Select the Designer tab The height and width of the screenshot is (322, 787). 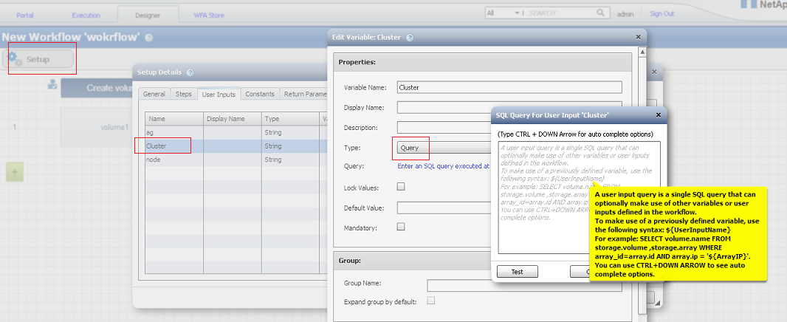pyautogui.click(x=148, y=15)
